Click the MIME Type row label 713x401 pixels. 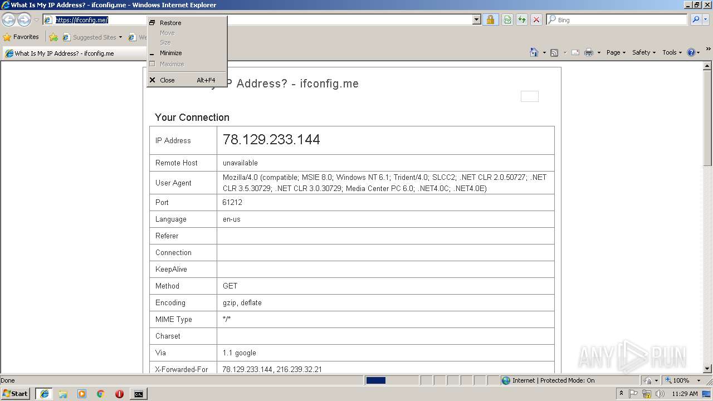[174, 319]
